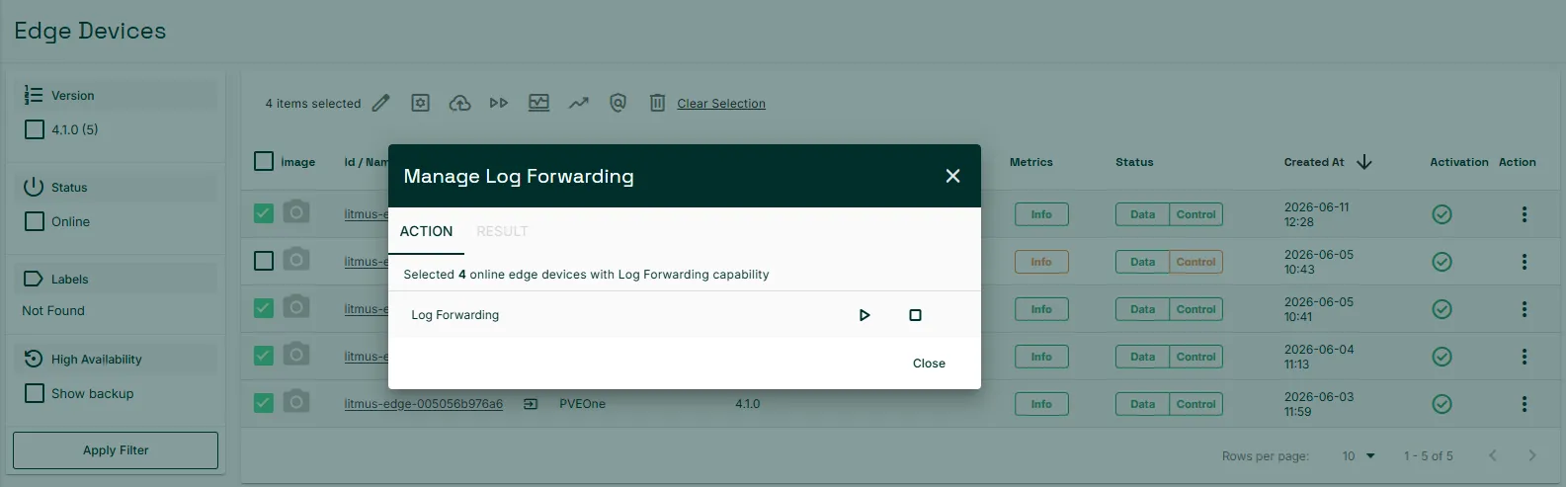Click activation check icon in 2026-06-11 row
The image size is (1566, 487).
1442,214
